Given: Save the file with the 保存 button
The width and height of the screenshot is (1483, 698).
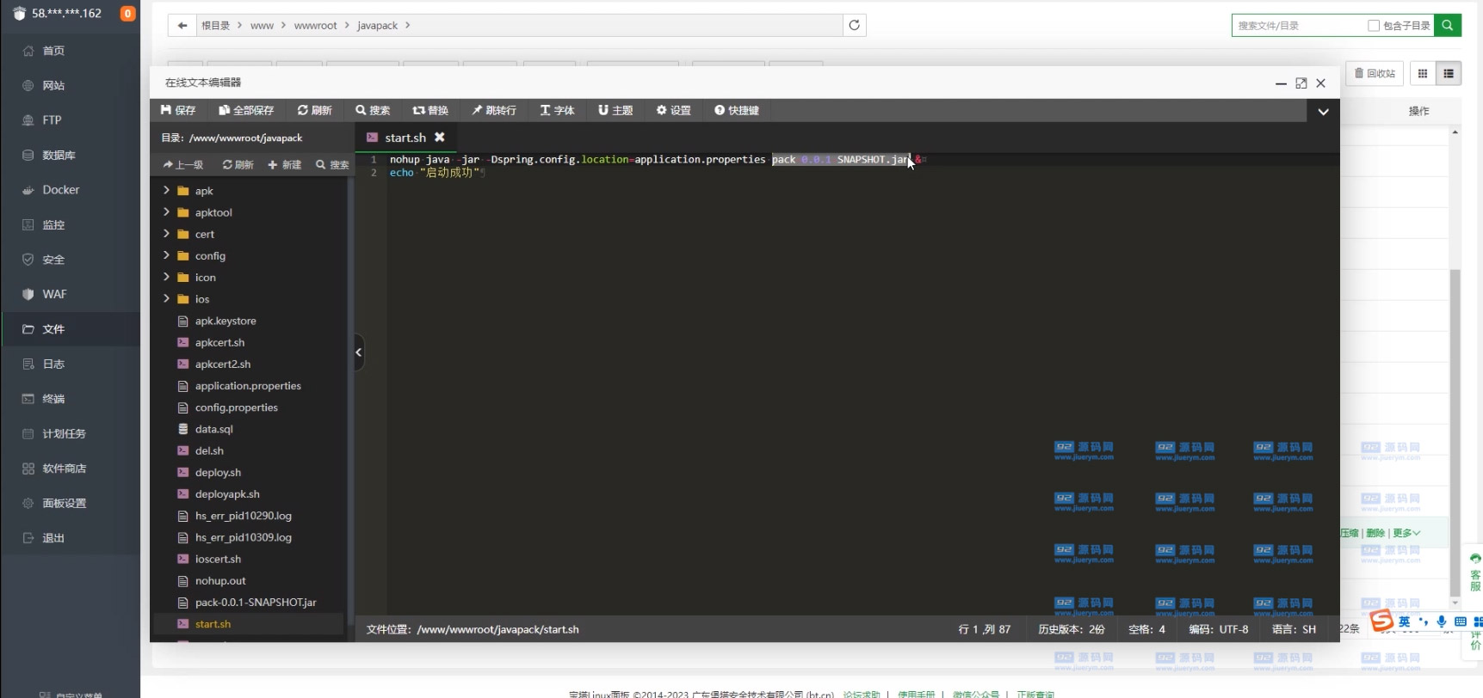Looking at the screenshot, I should click(178, 110).
